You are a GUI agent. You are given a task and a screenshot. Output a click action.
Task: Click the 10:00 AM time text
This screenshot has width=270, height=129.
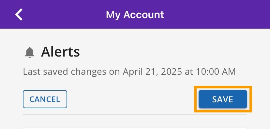pos(216,72)
